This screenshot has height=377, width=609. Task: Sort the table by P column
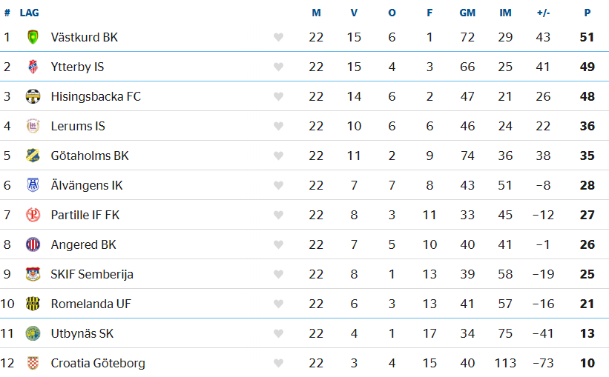[x=587, y=13]
